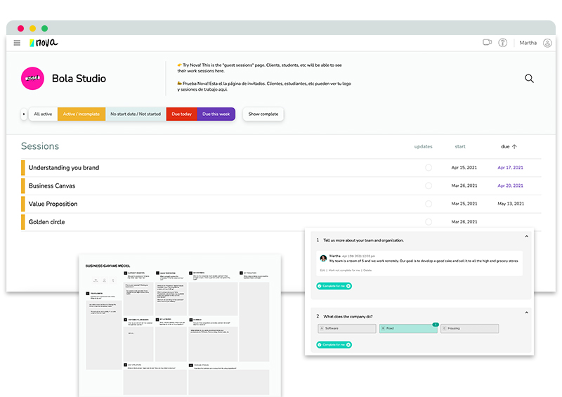This screenshot has width=562, height=397.
Task: Click start date Apr 15, 2021
Action: click(x=464, y=167)
